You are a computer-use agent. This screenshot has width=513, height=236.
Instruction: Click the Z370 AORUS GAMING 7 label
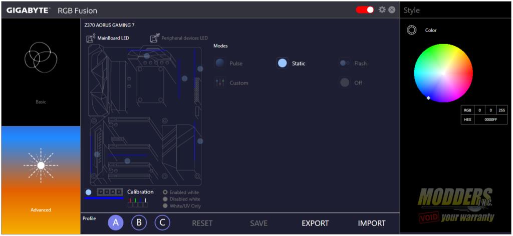pos(109,25)
